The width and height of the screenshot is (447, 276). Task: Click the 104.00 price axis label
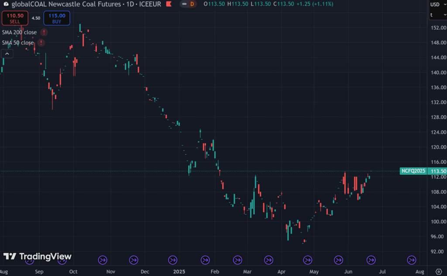click(438, 207)
